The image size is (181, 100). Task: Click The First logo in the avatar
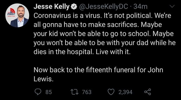point(12,13)
